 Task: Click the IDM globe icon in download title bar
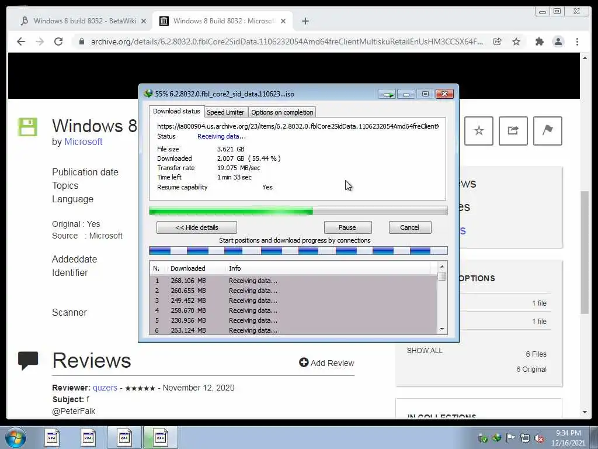click(x=148, y=94)
